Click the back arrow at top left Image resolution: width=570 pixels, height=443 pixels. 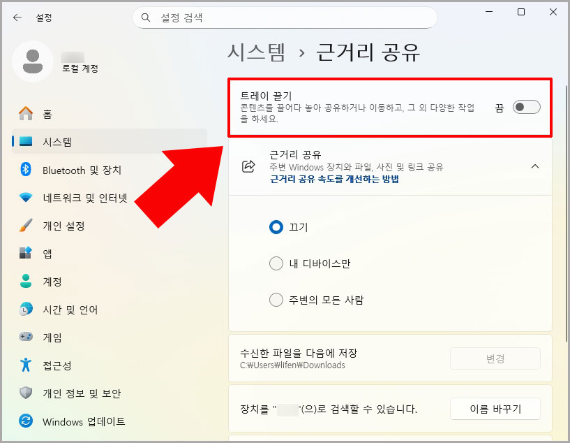(17, 17)
